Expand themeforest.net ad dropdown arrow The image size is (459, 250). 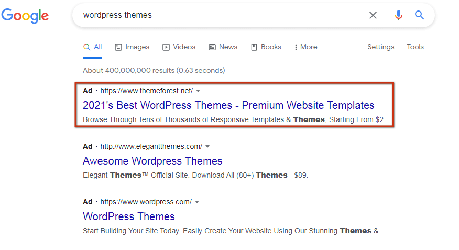198,91
